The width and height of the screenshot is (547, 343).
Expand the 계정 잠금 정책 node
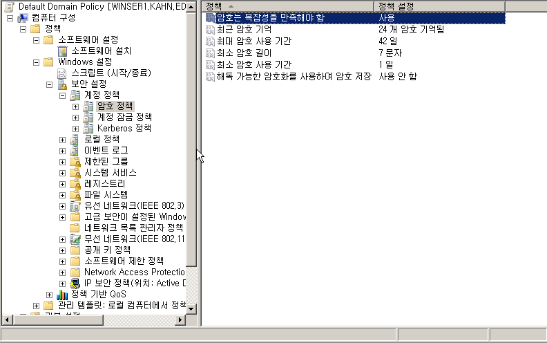point(76,118)
